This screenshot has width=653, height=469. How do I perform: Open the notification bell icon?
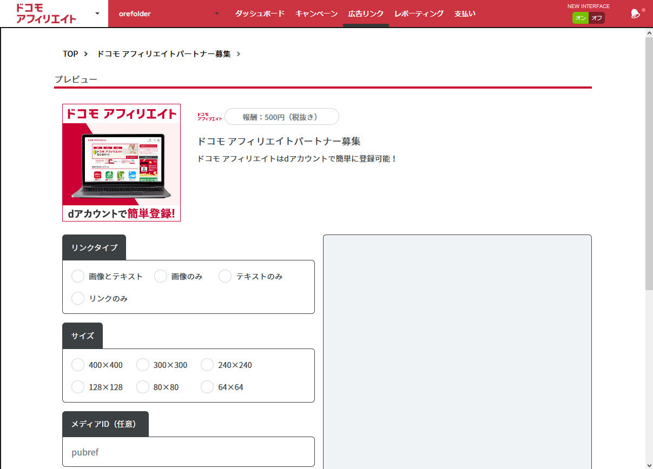click(635, 14)
